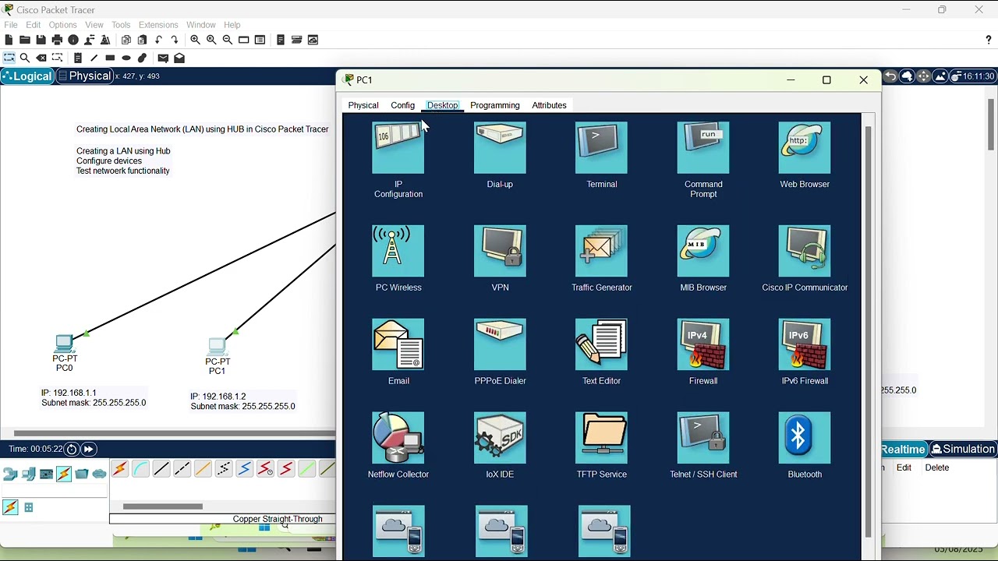Click the Zoom In toolbar icon
This screenshot has height=561, width=998.
pos(195,40)
